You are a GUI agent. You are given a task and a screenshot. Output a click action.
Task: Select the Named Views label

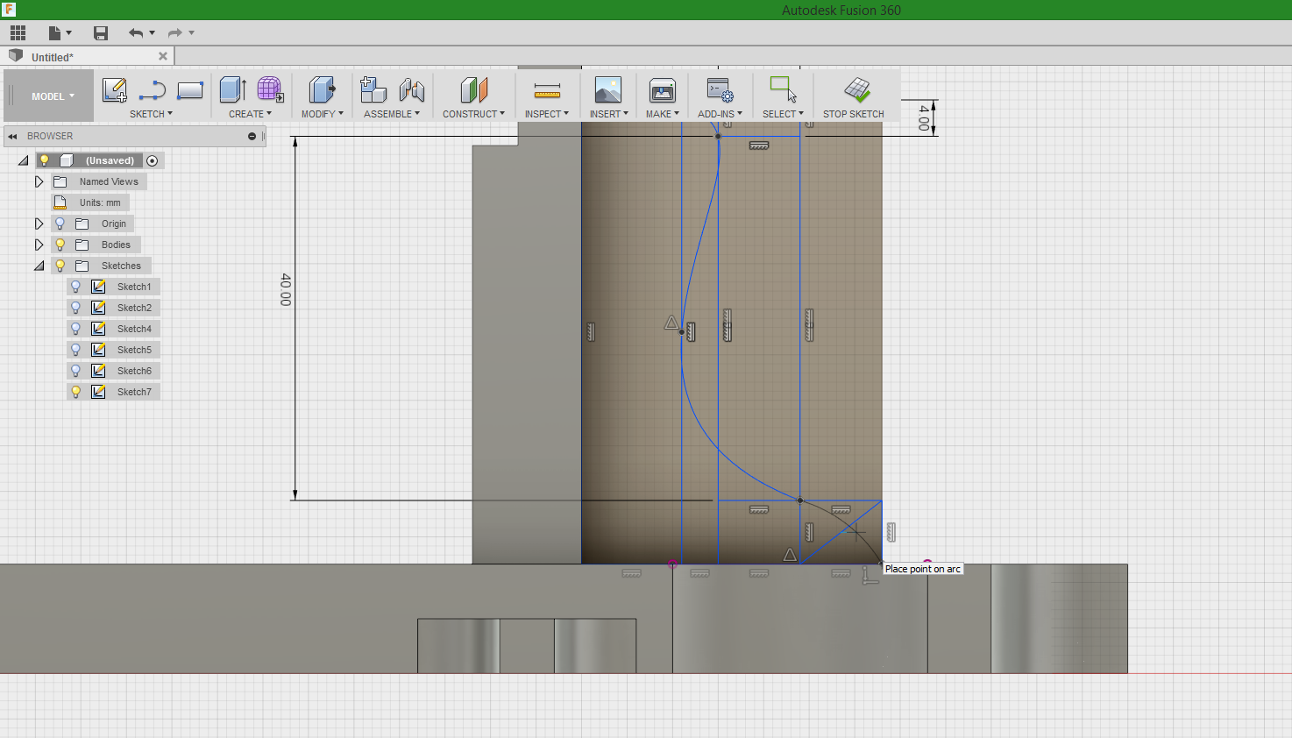coord(109,181)
